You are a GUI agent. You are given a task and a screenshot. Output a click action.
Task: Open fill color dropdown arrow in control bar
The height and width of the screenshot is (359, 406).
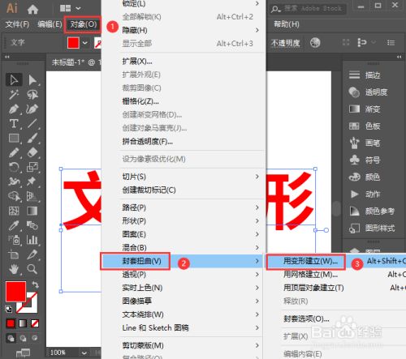coord(85,43)
